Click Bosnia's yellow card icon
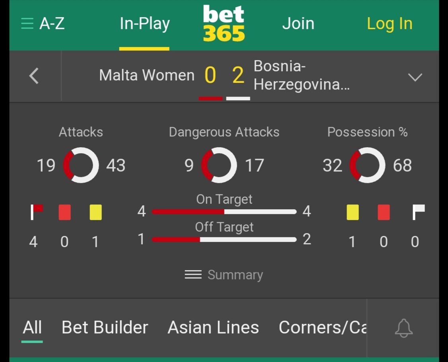This screenshot has height=362, width=448. [353, 212]
